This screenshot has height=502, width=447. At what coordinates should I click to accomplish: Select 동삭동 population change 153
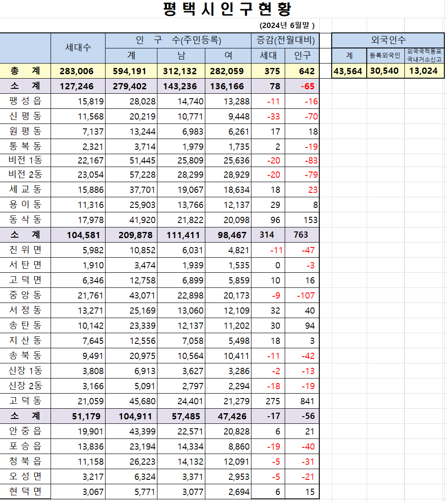pos(310,220)
